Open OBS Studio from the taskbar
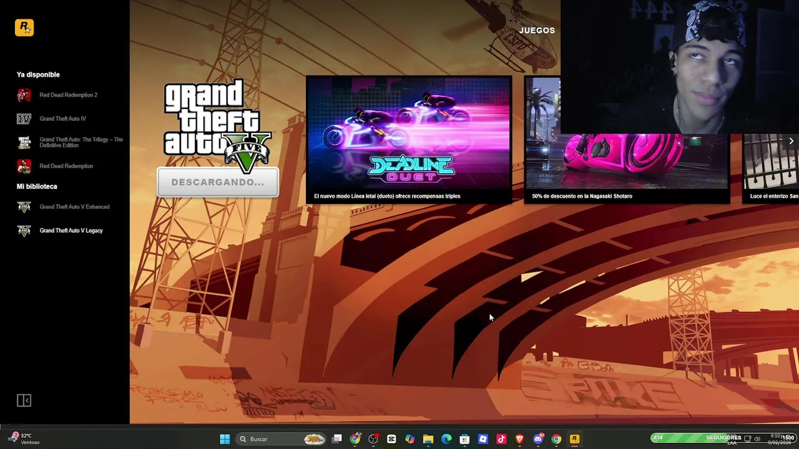Image resolution: width=799 pixels, height=449 pixels. [373, 439]
